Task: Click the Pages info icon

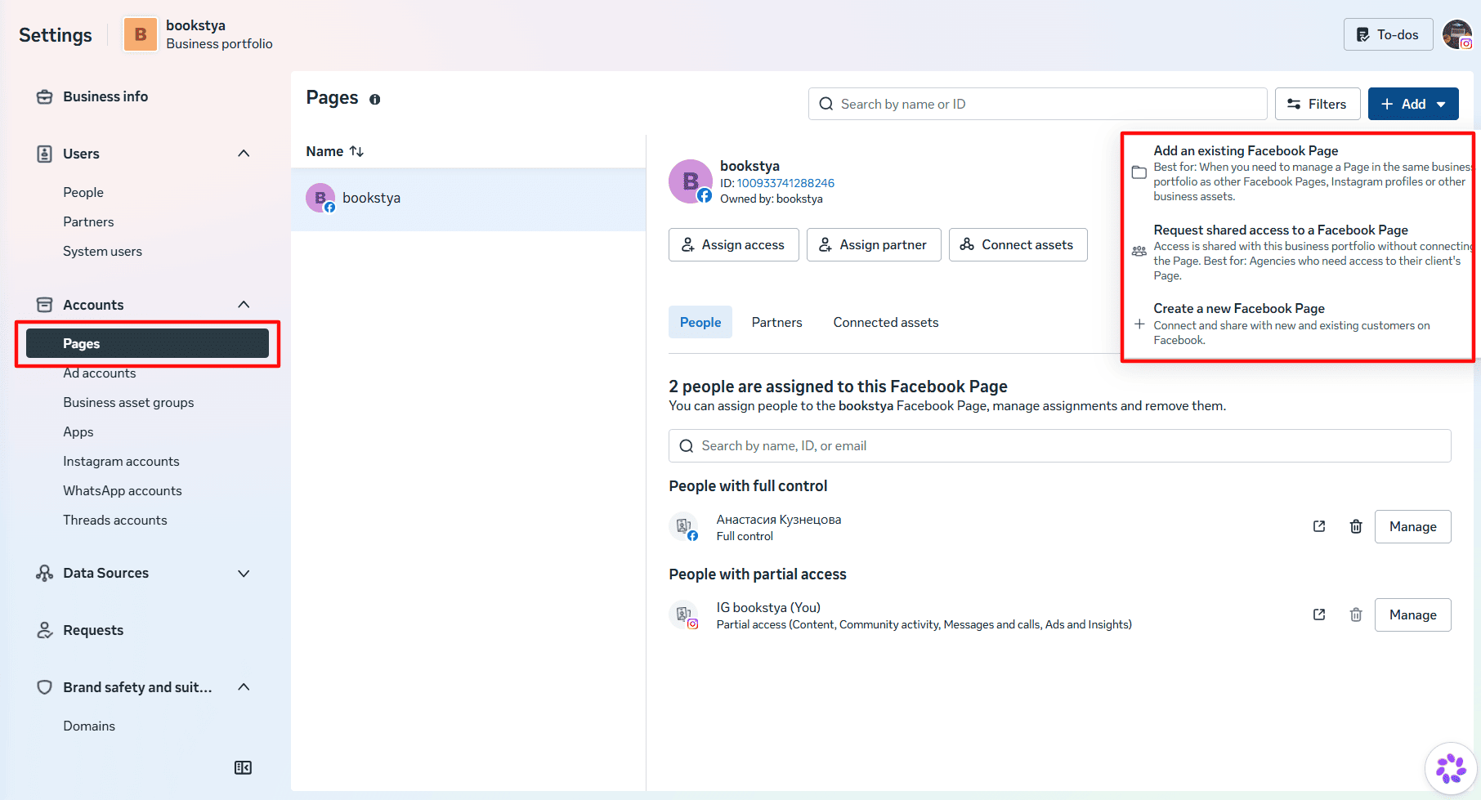Action: [x=374, y=100]
